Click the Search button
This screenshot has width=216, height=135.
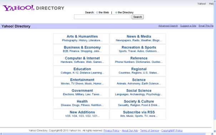click(137, 17)
